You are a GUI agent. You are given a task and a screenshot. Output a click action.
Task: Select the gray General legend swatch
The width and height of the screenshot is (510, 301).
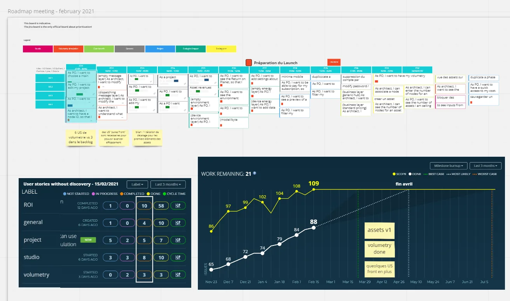click(x=129, y=49)
